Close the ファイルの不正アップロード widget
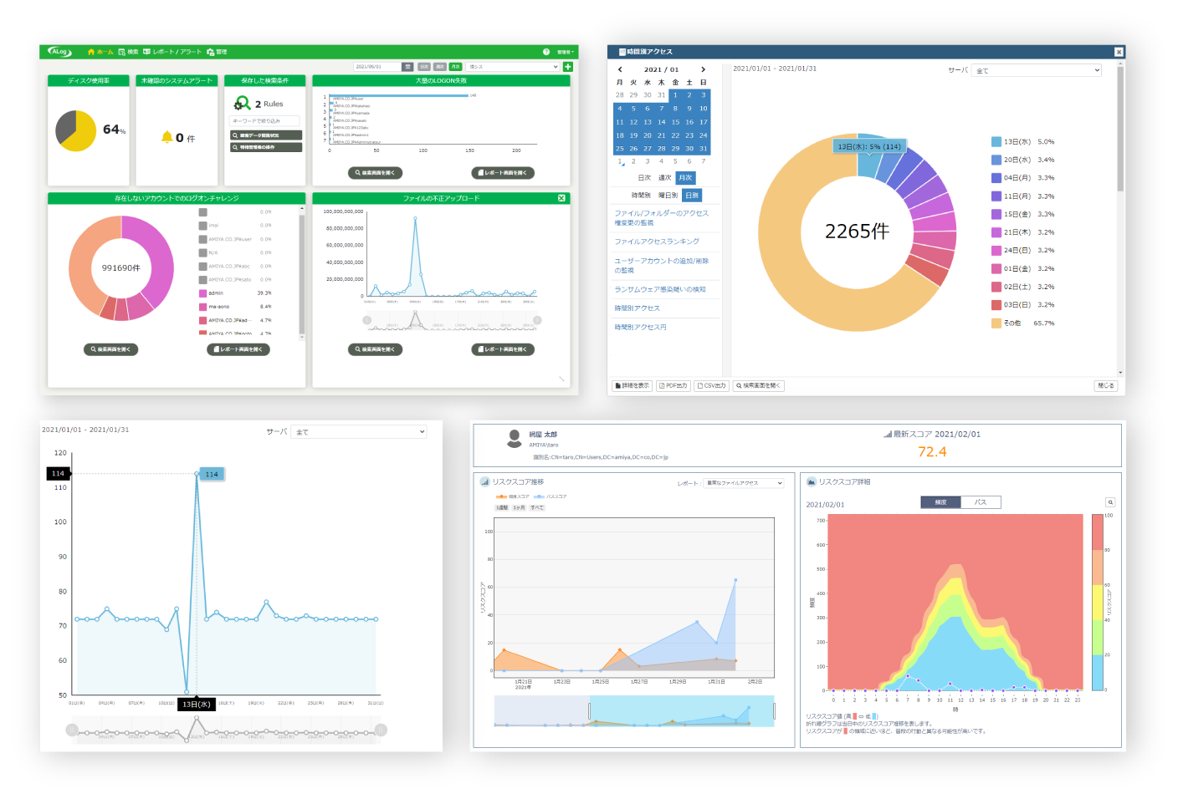This screenshot has height=799, width=1178. [561, 198]
